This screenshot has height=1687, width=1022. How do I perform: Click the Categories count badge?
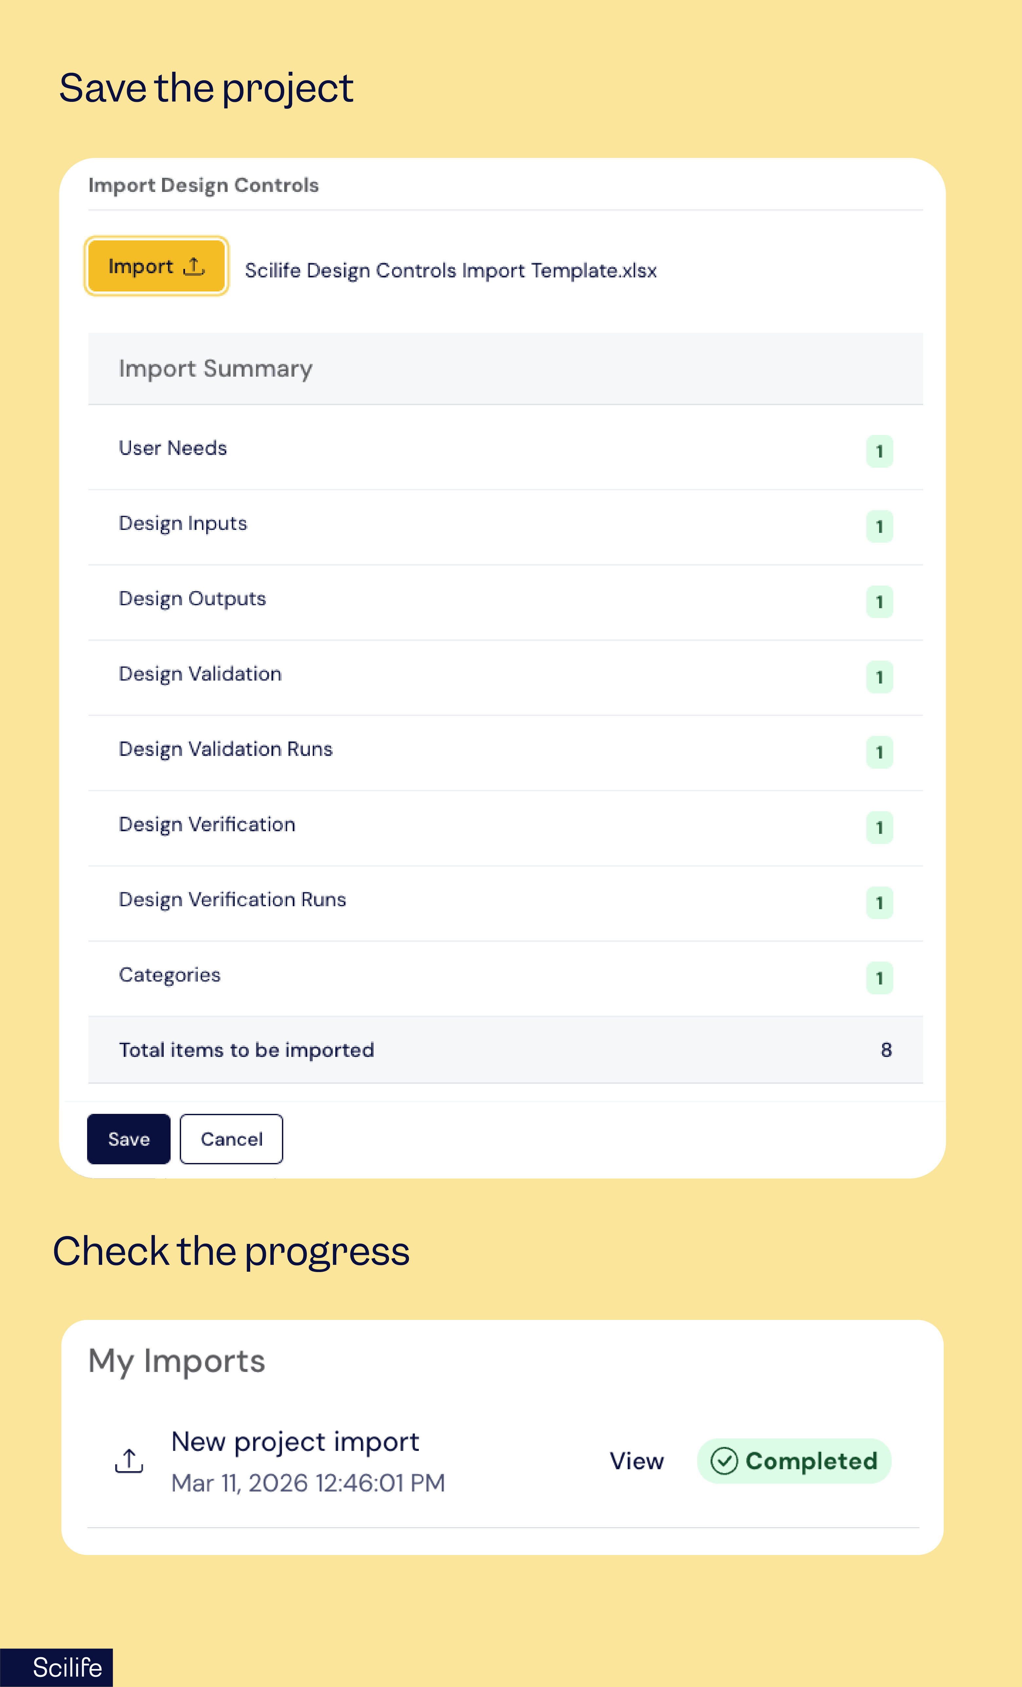pyautogui.click(x=879, y=978)
